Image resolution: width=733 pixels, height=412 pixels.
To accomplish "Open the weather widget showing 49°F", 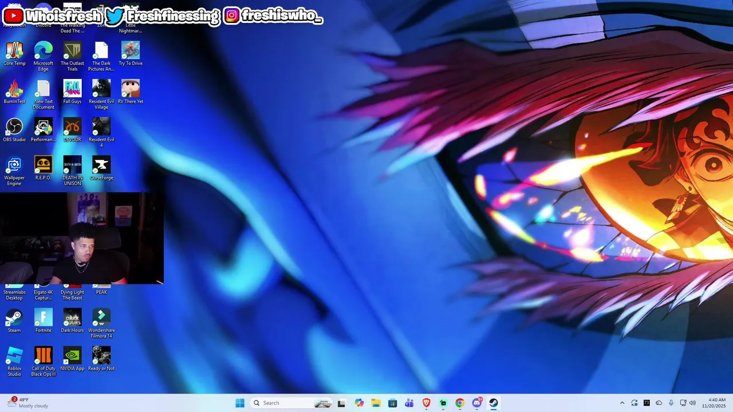I will tap(27, 403).
